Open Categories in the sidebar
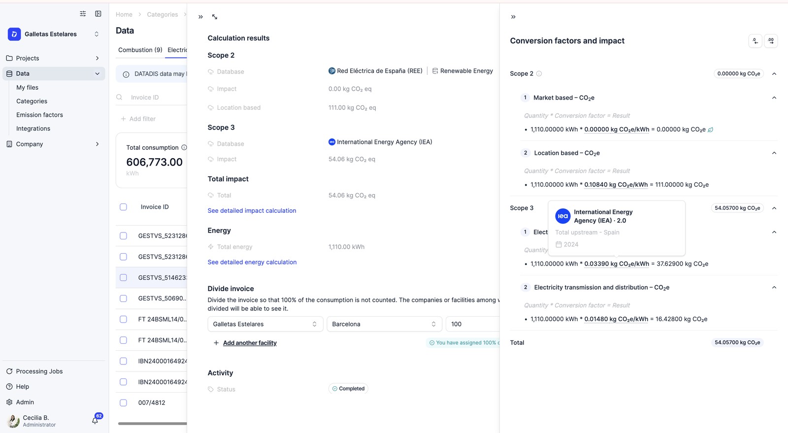The image size is (788, 433). click(32, 101)
